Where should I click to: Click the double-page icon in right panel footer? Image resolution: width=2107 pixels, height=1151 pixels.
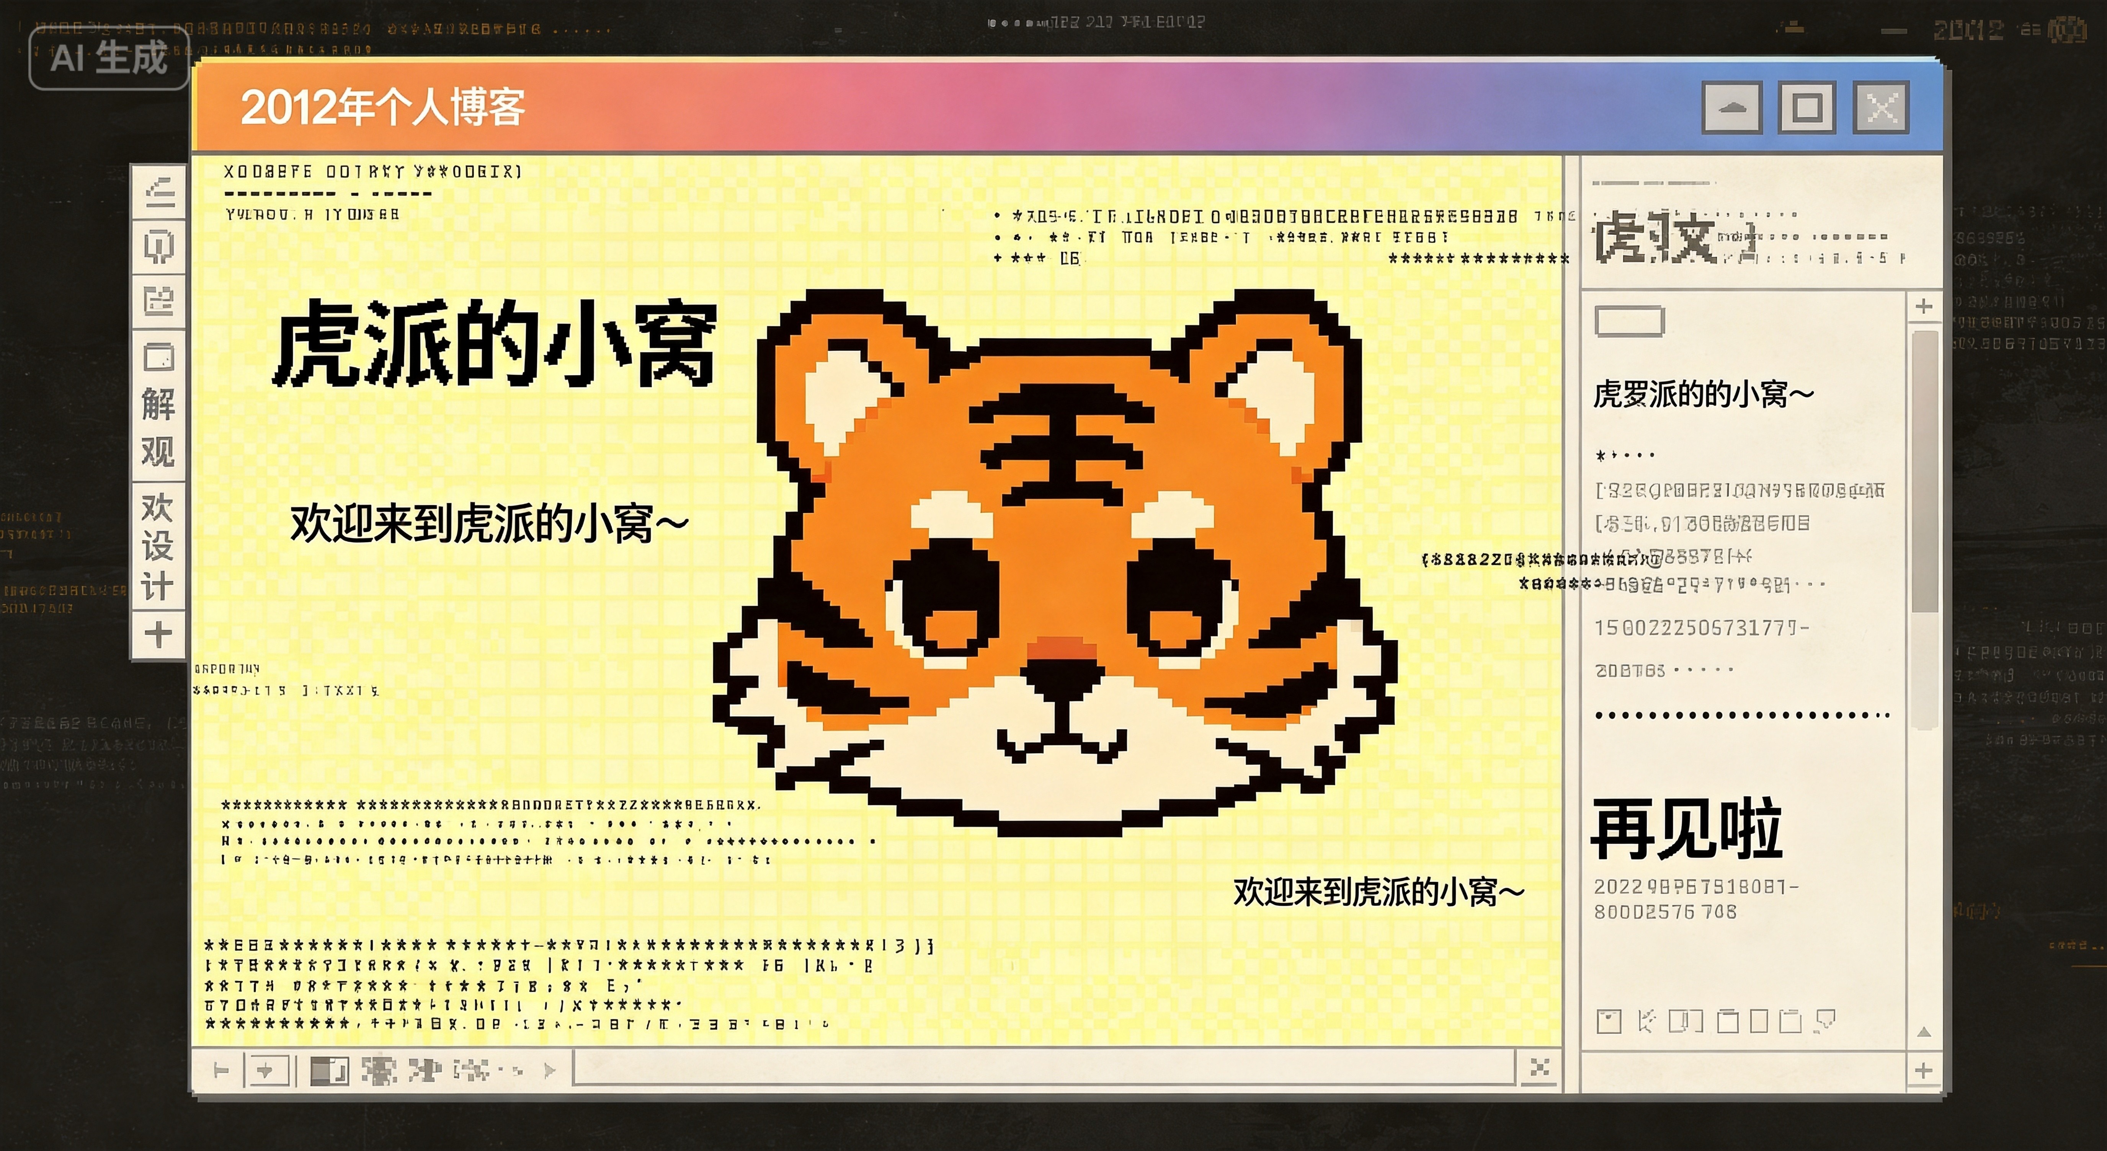(1686, 1021)
